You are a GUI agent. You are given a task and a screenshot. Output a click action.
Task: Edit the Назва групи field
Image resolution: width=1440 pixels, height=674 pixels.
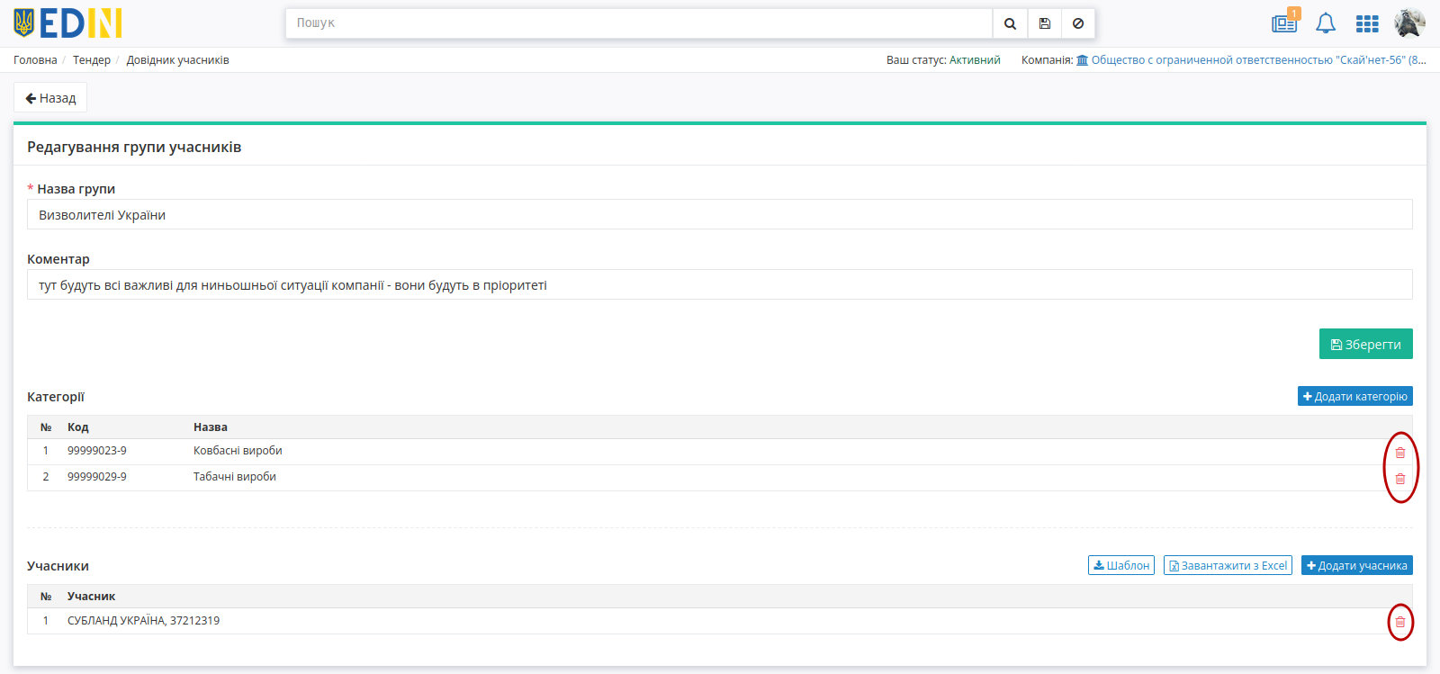coord(720,215)
